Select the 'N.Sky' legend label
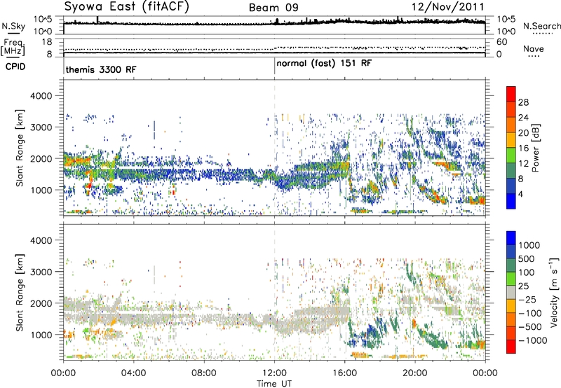This screenshot has height=388, width=561. pyautogui.click(x=13, y=26)
